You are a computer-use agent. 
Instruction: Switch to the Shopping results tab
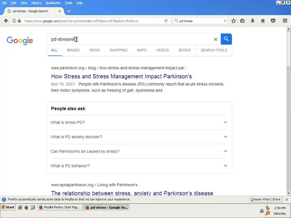tap(119, 50)
